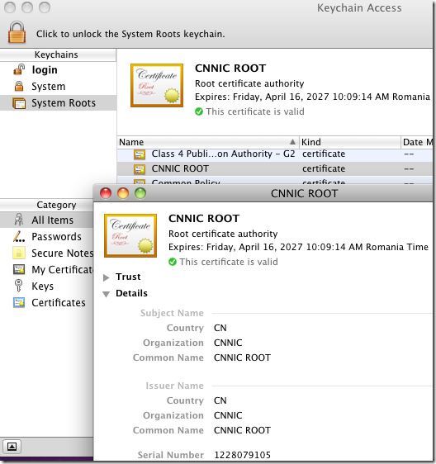The width and height of the screenshot is (436, 464).
Task: Select the All Items category
Action: click(46, 220)
